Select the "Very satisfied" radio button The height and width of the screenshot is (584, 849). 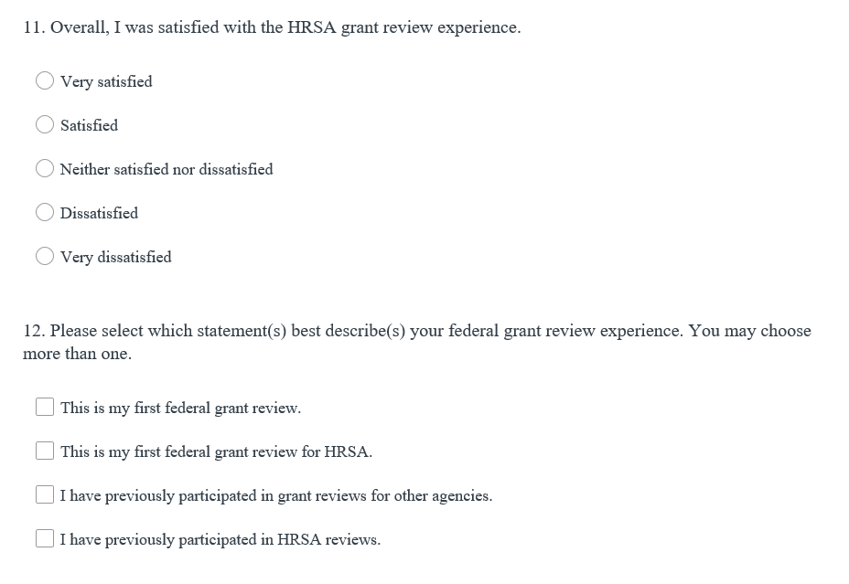[x=45, y=81]
